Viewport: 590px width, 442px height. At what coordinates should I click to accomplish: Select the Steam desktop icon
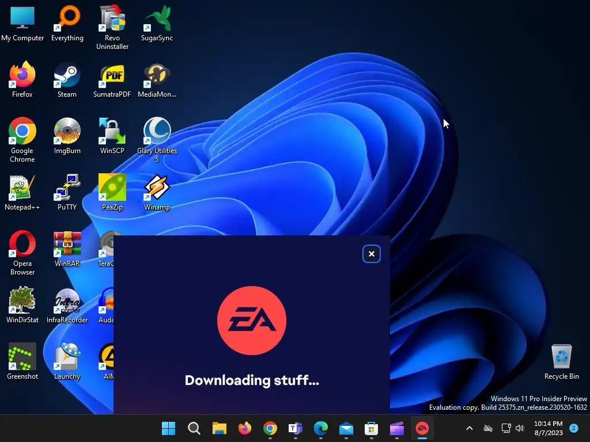[67, 79]
